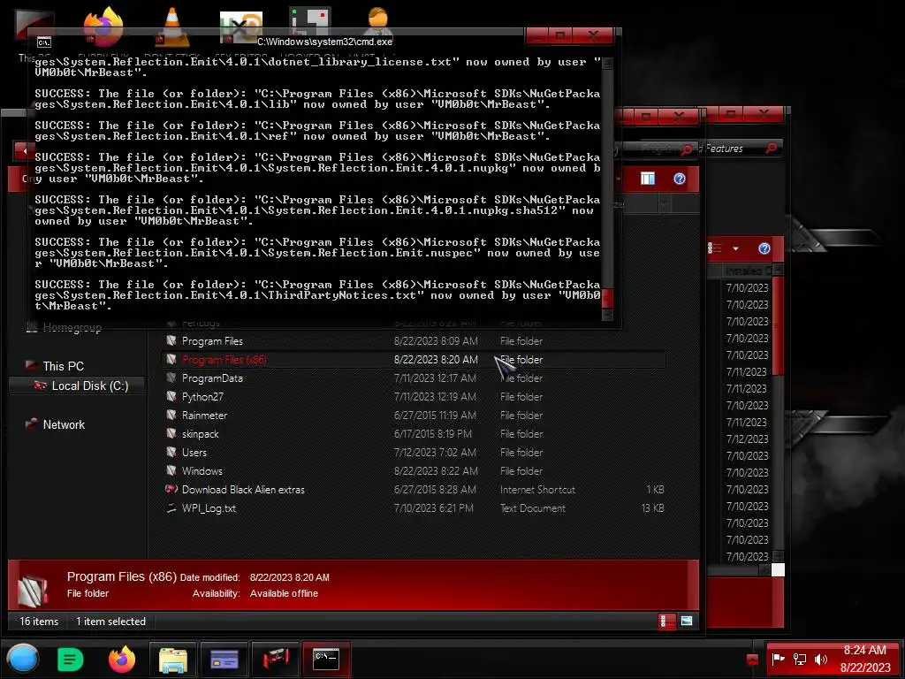Select the This PC desktop icon
The image size is (905, 679).
34,26
